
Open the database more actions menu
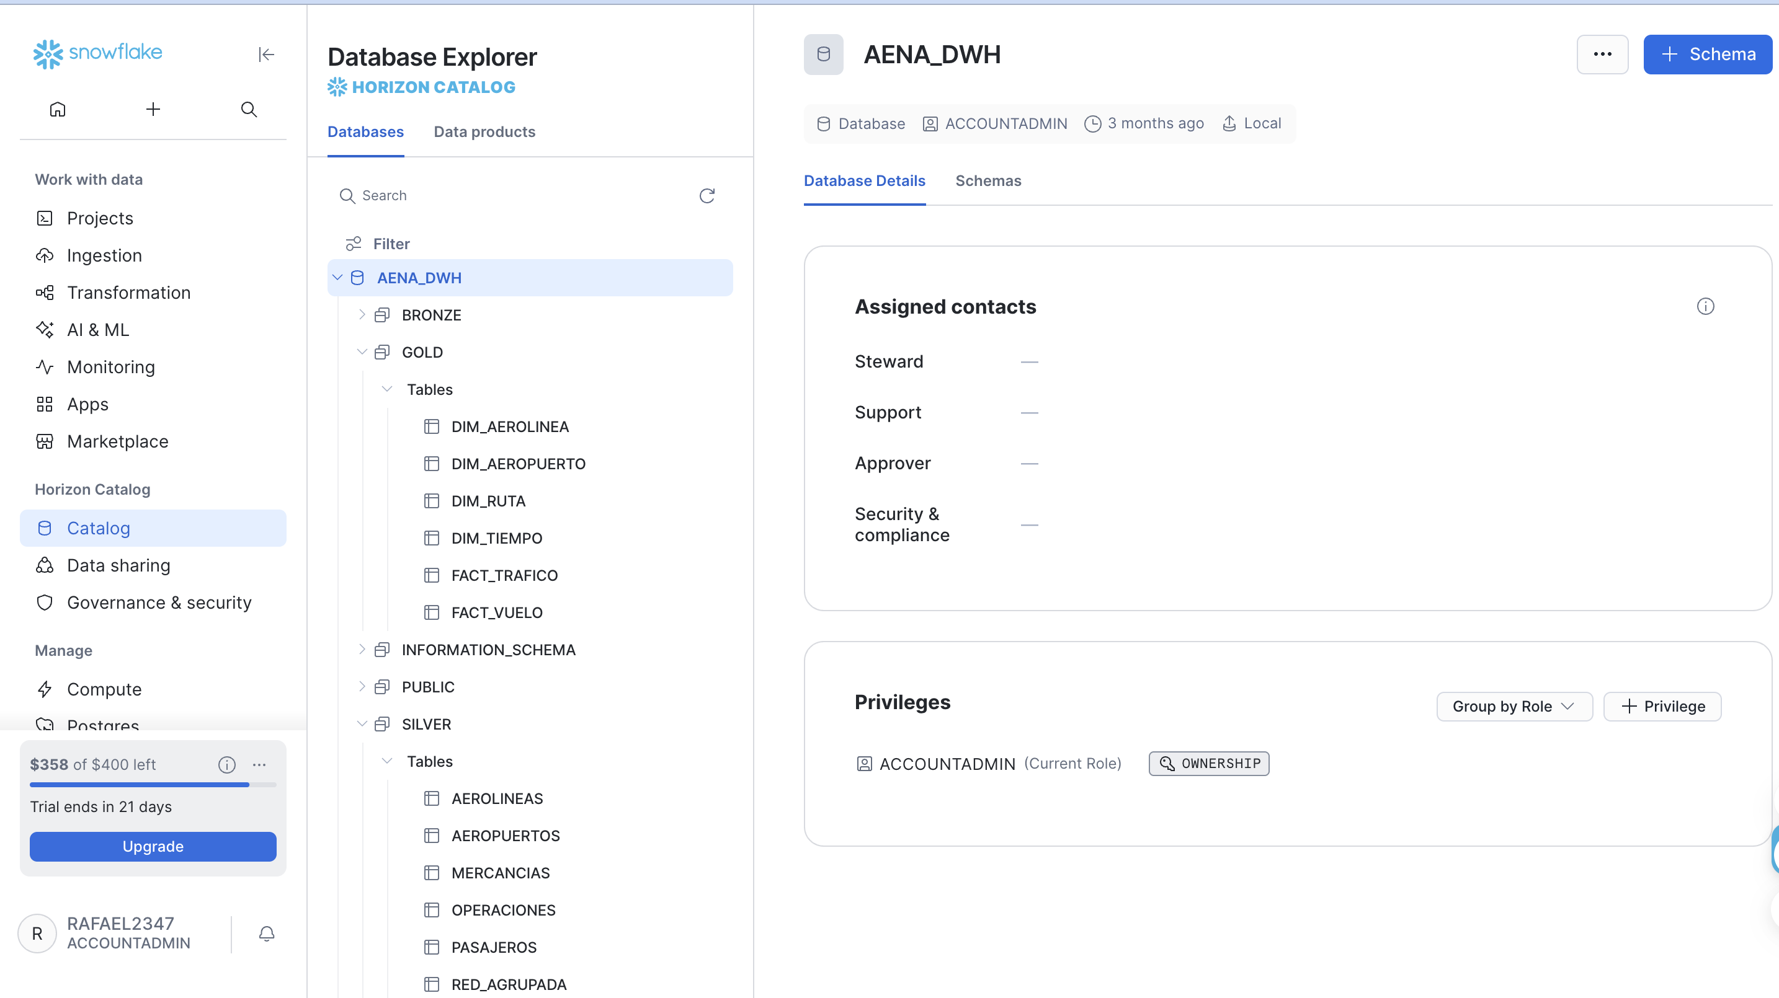point(1602,55)
